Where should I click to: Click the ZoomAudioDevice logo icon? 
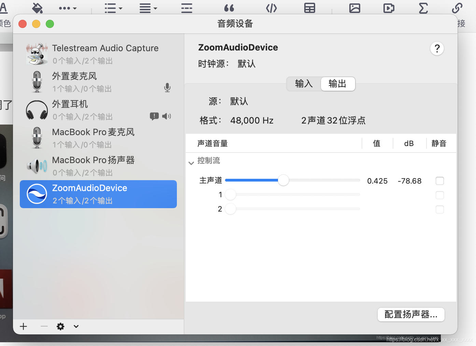(37, 194)
